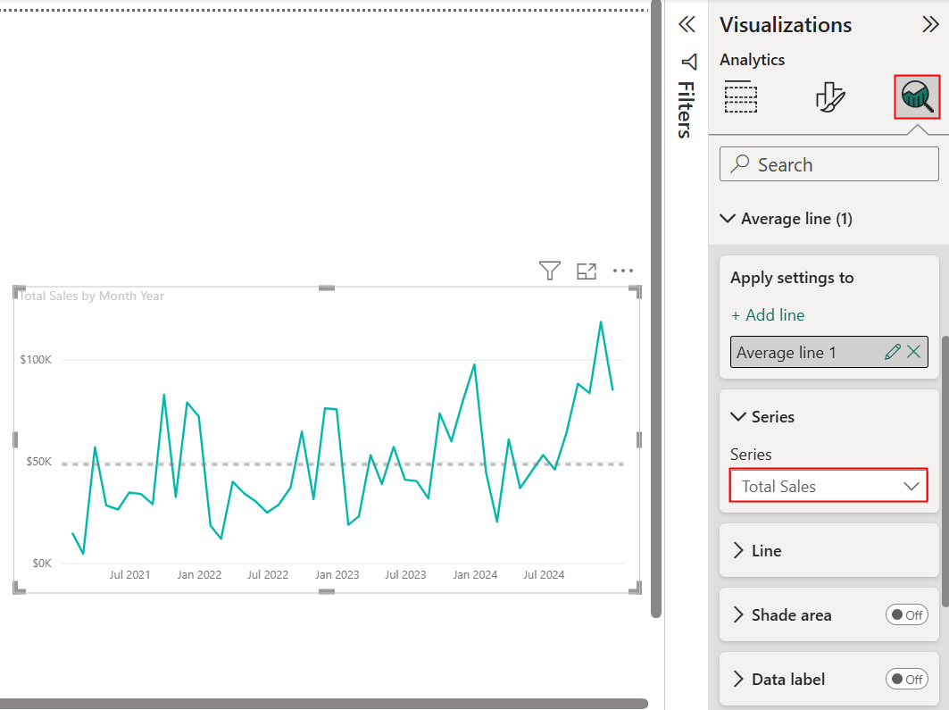Image resolution: width=949 pixels, height=710 pixels.
Task: Click the Visualizations pane vertical scrollbar
Action: [x=945, y=471]
